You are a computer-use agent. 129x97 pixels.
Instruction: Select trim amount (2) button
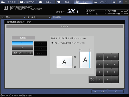point(22,48)
